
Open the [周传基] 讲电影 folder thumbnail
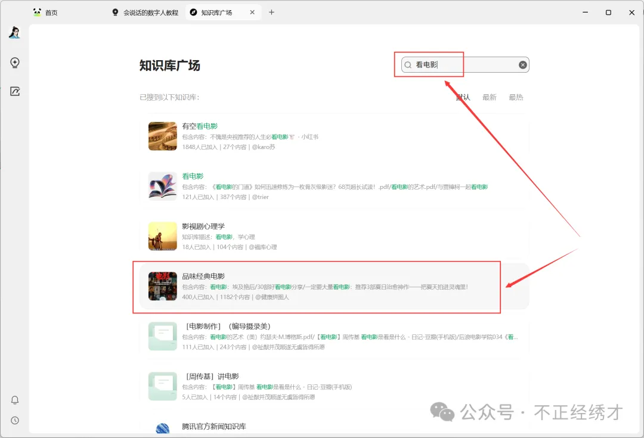[x=163, y=386]
